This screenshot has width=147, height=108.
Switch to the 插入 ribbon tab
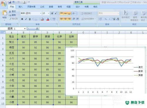coord(21,7)
